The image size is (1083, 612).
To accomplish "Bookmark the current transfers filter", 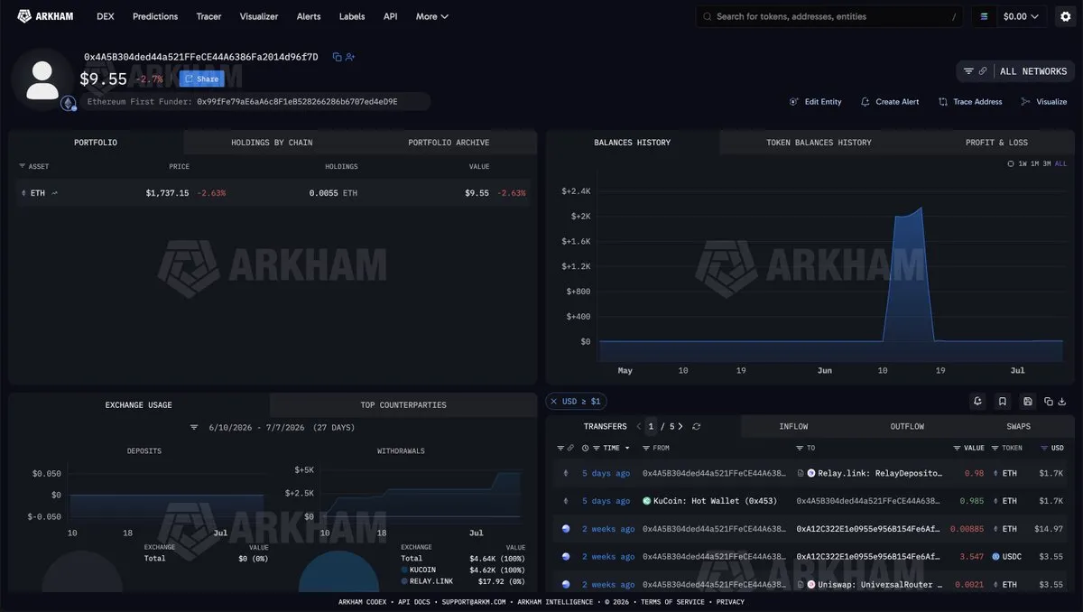I will point(1002,402).
